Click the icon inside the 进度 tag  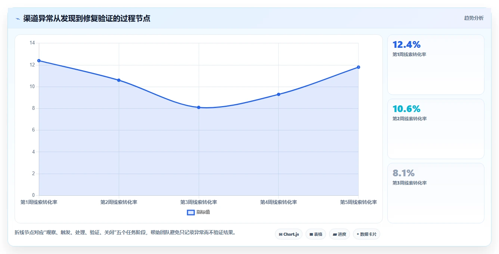[335, 235]
